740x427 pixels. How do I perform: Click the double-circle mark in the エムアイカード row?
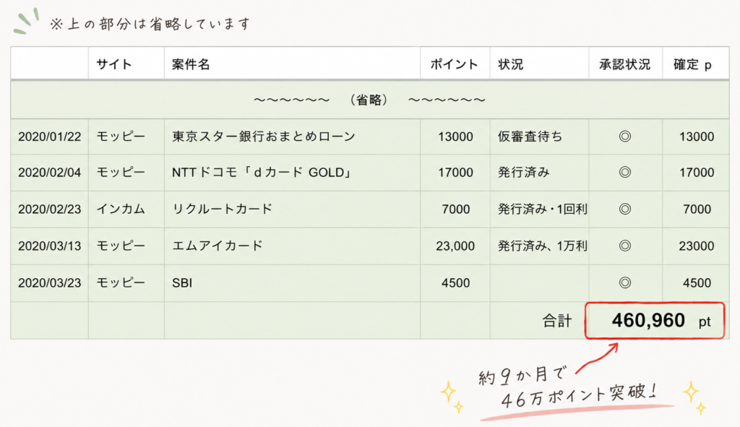point(625,246)
